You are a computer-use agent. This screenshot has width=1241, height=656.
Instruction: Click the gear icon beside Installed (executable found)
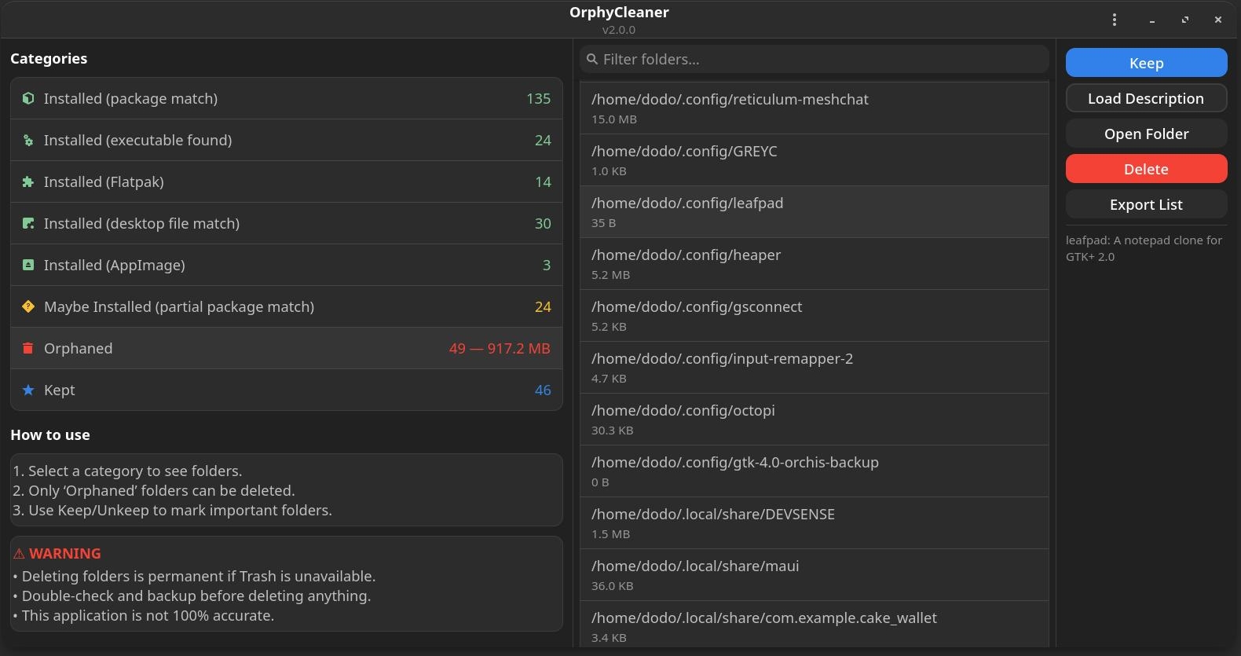pos(28,140)
